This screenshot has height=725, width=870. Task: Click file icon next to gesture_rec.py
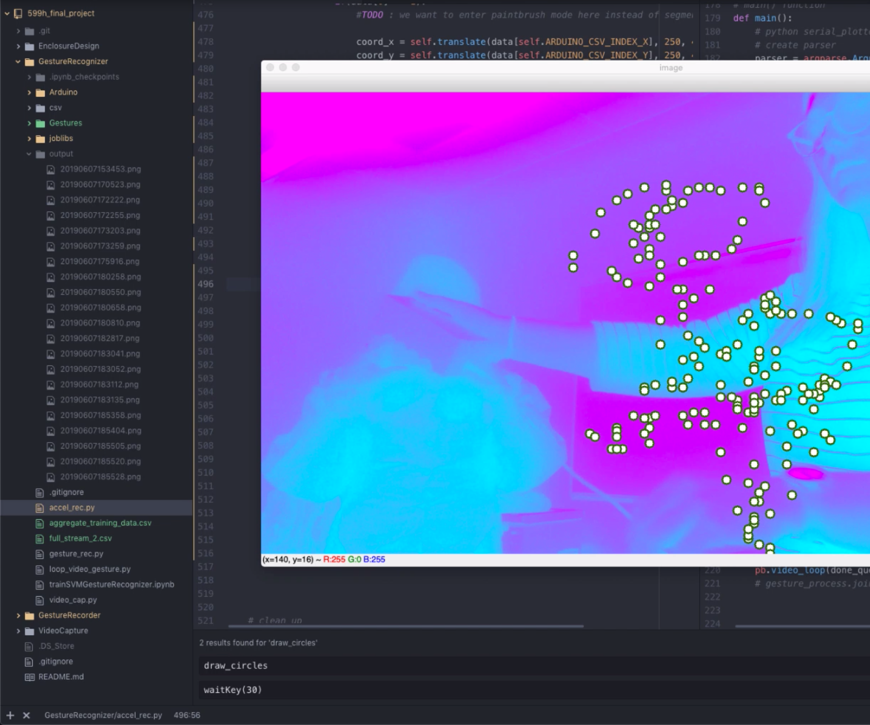[x=39, y=554]
